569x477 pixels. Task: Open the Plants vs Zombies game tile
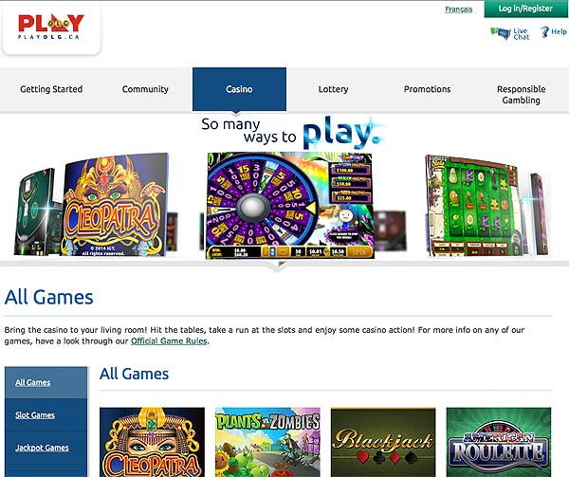tap(267, 442)
